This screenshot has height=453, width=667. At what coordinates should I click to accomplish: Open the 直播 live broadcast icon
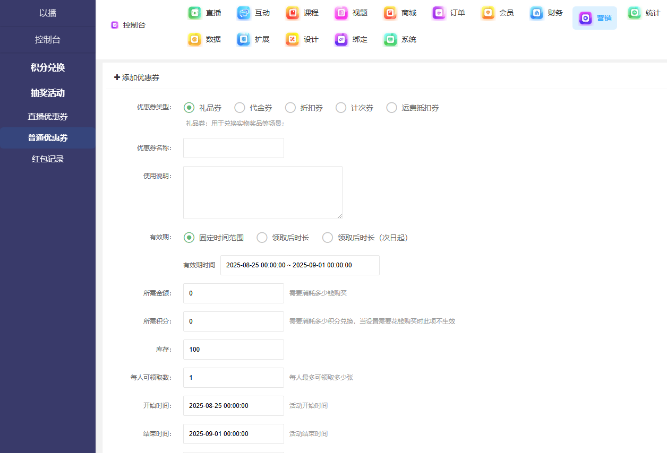pyautogui.click(x=195, y=13)
